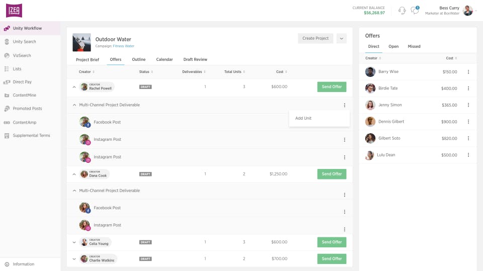The image size is (483, 271).
Task: Select the Missed offers tab
Action: (414, 46)
